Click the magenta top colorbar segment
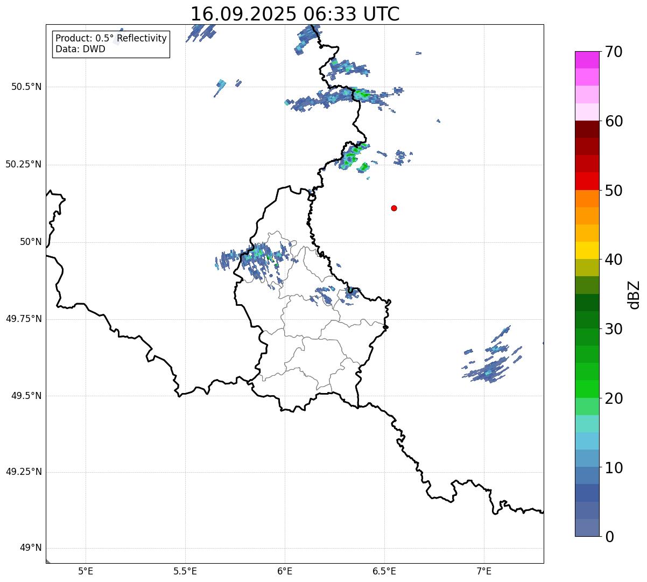This screenshot has height=582, width=647. point(587,60)
